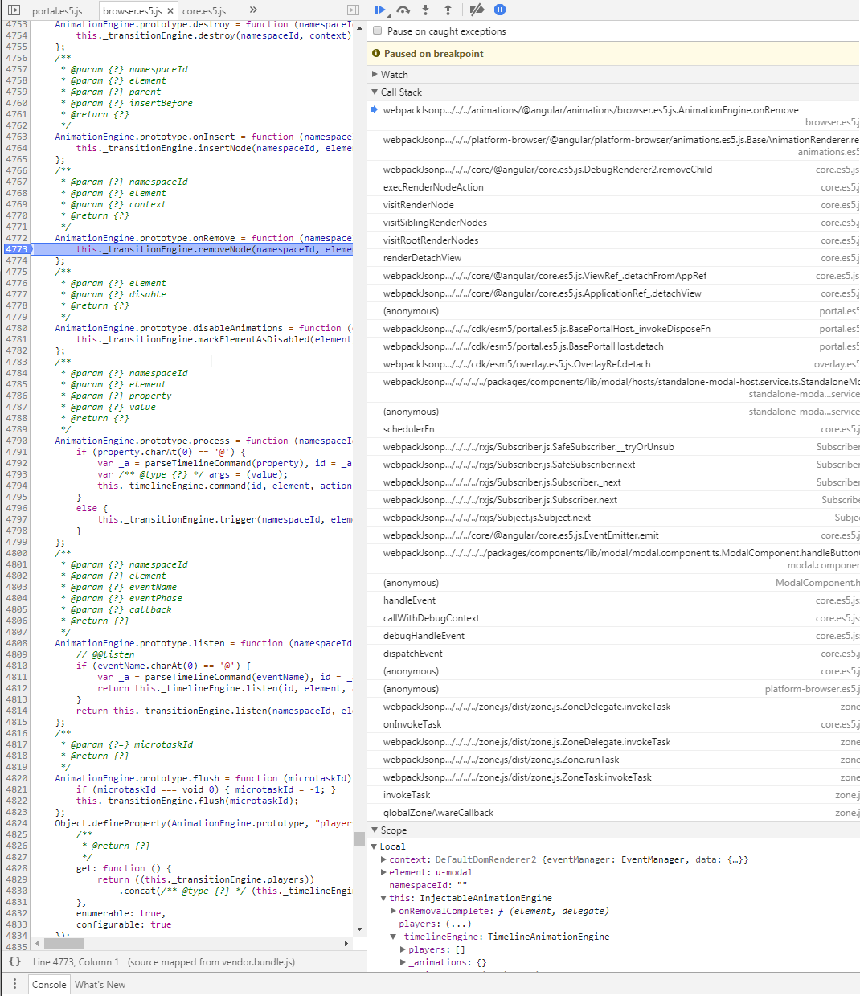The height and width of the screenshot is (996, 860).
Task: Expand the players array under _timelineEngine
Action: pyautogui.click(x=403, y=949)
